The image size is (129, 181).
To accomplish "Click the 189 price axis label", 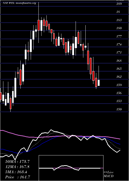I will [119, 4].
